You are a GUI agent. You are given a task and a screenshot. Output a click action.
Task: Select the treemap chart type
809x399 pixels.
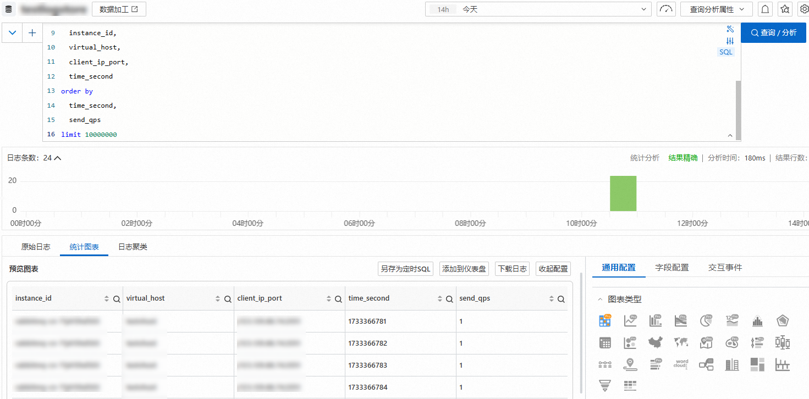click(757, 364)
